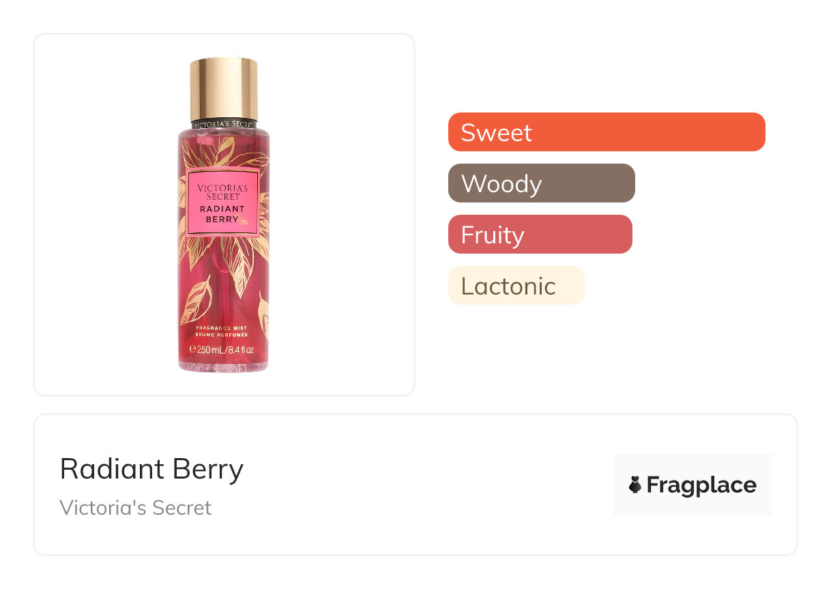Click the Radiant Berry fragrance title
Screen dimensions: 831x589
pyautogui.click(x=151, y=469)
